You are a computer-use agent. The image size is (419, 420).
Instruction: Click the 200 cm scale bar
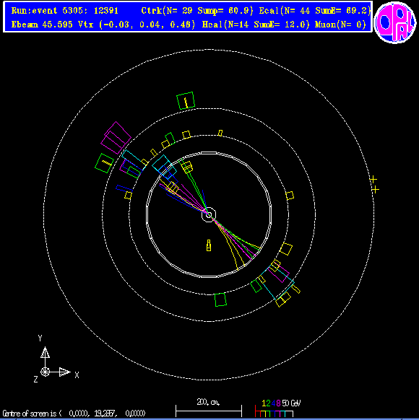(209, 408)
